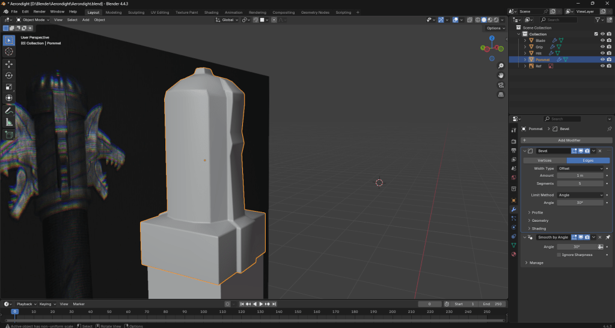Expand the Grip object in outliner

pyautogui.click(x=525, y=47)
